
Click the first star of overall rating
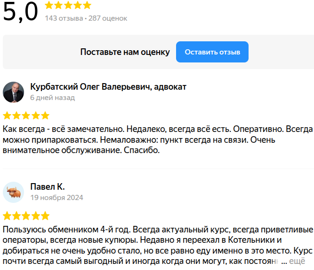49,6
